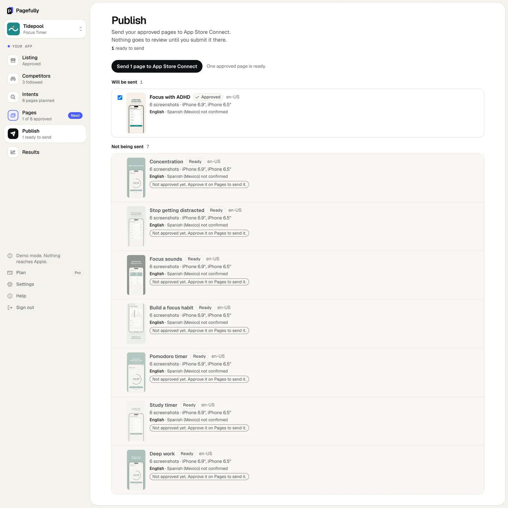Click the Demo mode info icon

pyautogui.click(x=10, y=256)
